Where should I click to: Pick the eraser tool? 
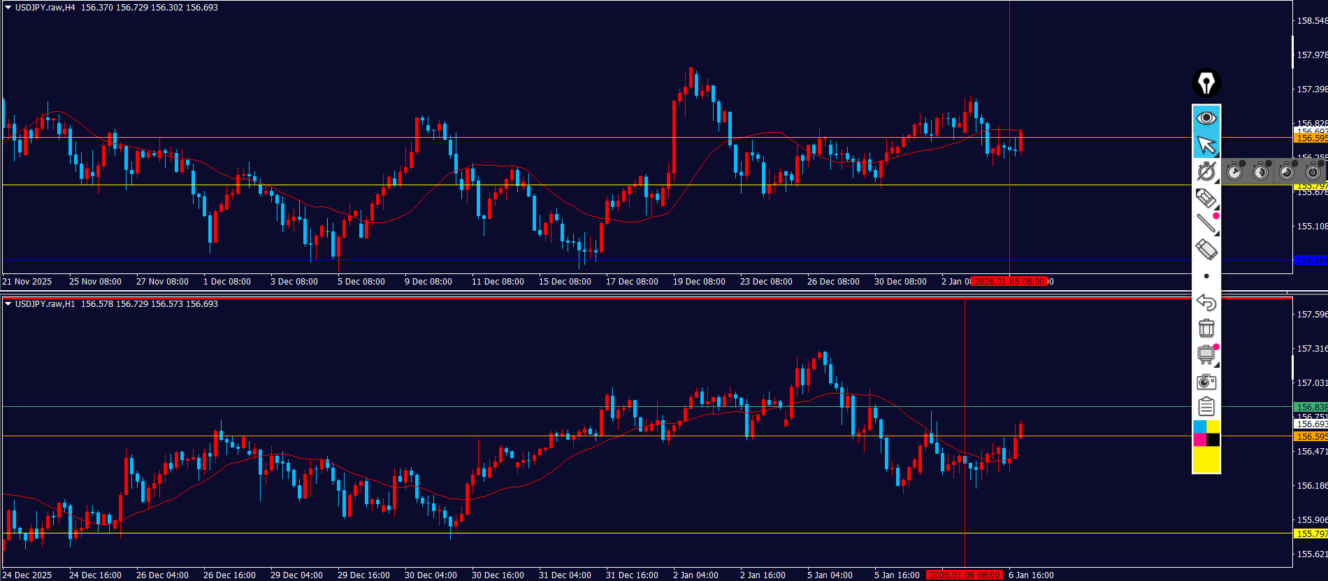(x=1206, y=250)
